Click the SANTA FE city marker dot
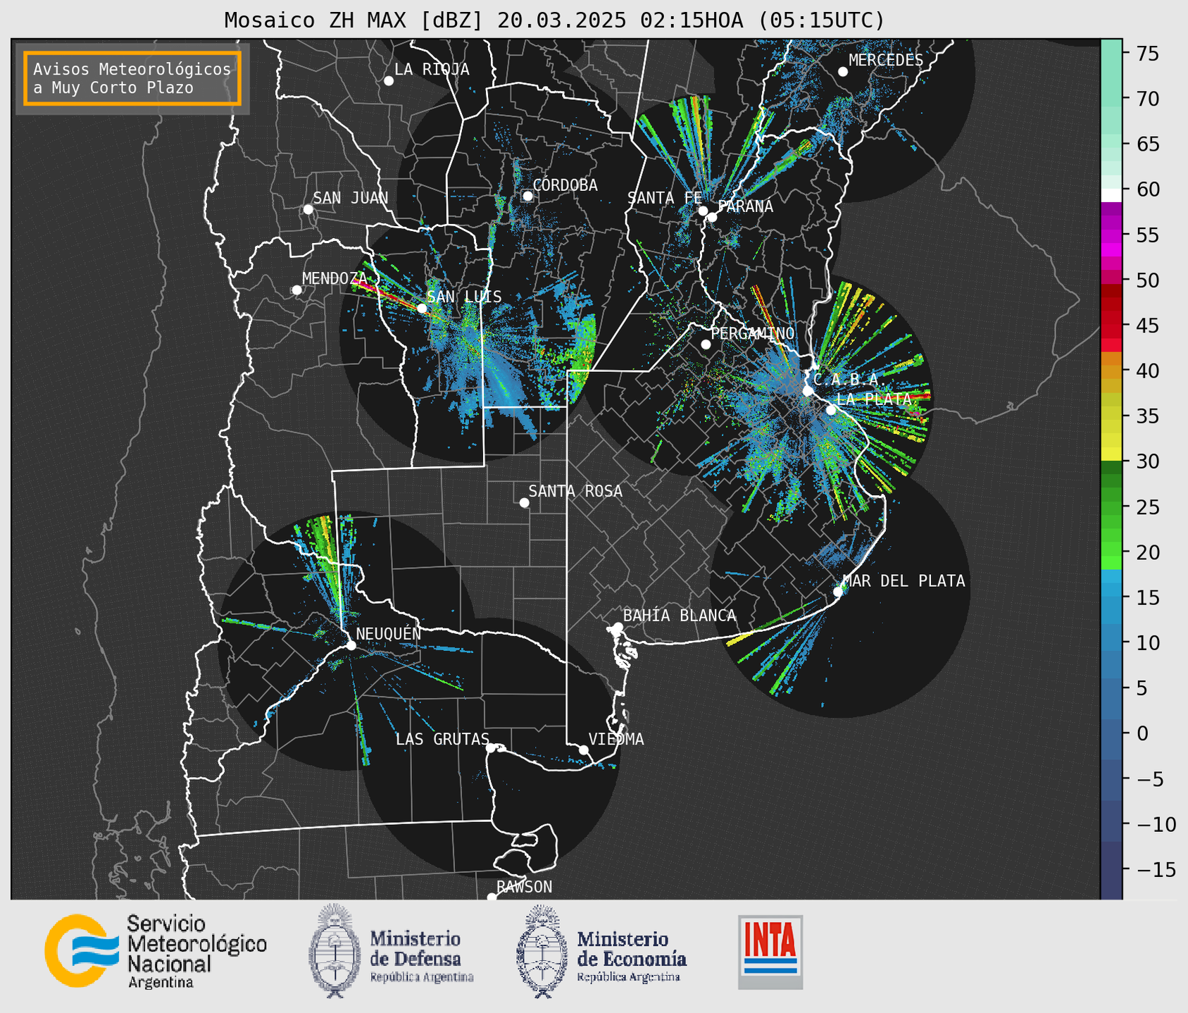Image resolution: width=1188 pixels, height=1013 pixels. (703, 211)
